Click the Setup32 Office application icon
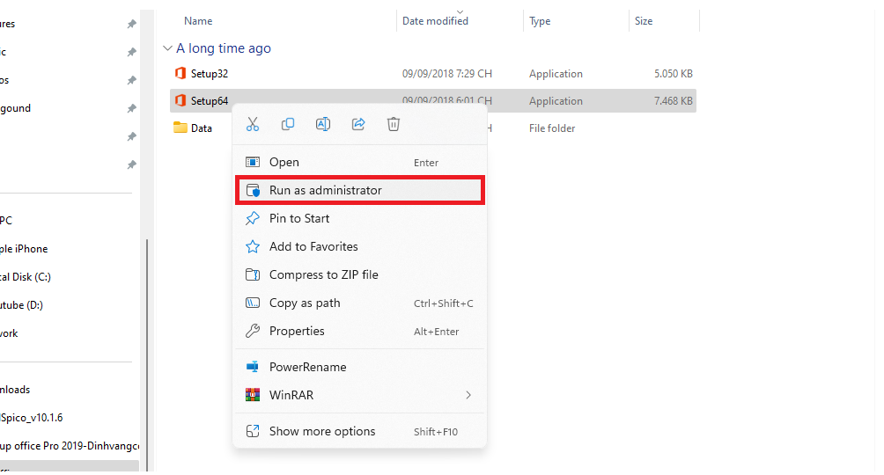 (180, 74)
